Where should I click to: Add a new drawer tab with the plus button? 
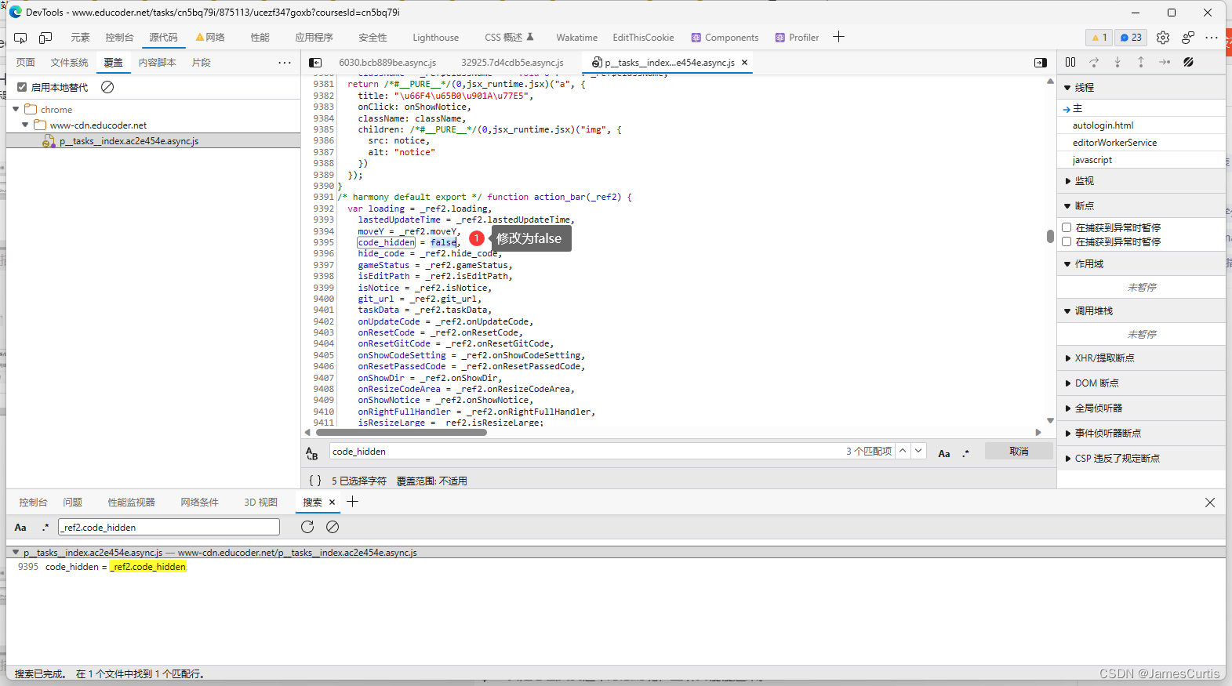click(x=352, y=502)
